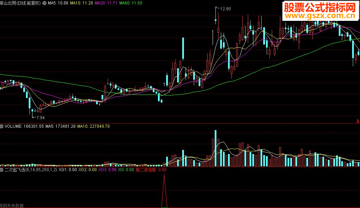Click the 7.94 low price marker
Screen dimensions: 360x208
40,117
